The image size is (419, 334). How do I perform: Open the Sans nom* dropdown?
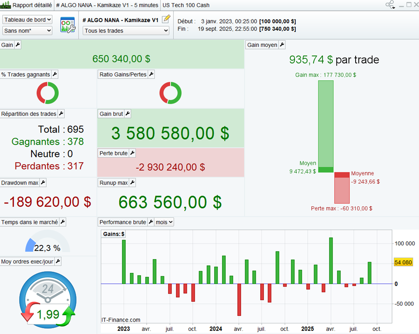(27, 31)
